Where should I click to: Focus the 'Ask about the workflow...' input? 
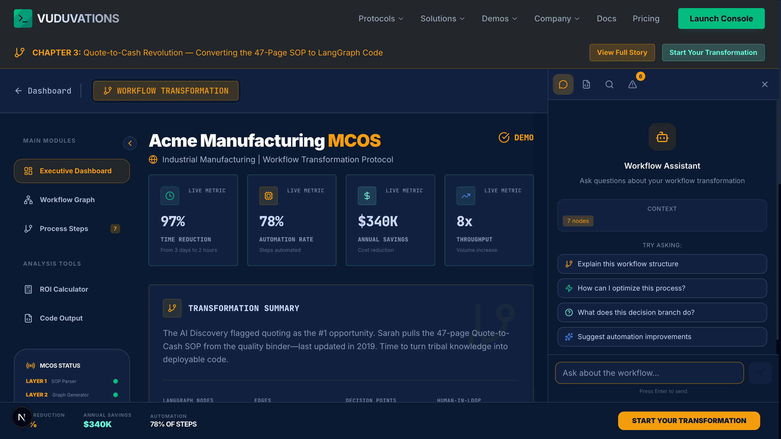coord(649,373)
